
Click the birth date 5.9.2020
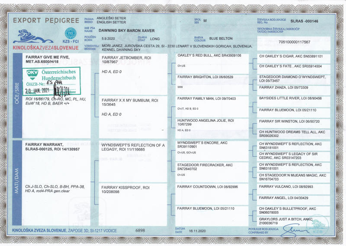[109, 38]
